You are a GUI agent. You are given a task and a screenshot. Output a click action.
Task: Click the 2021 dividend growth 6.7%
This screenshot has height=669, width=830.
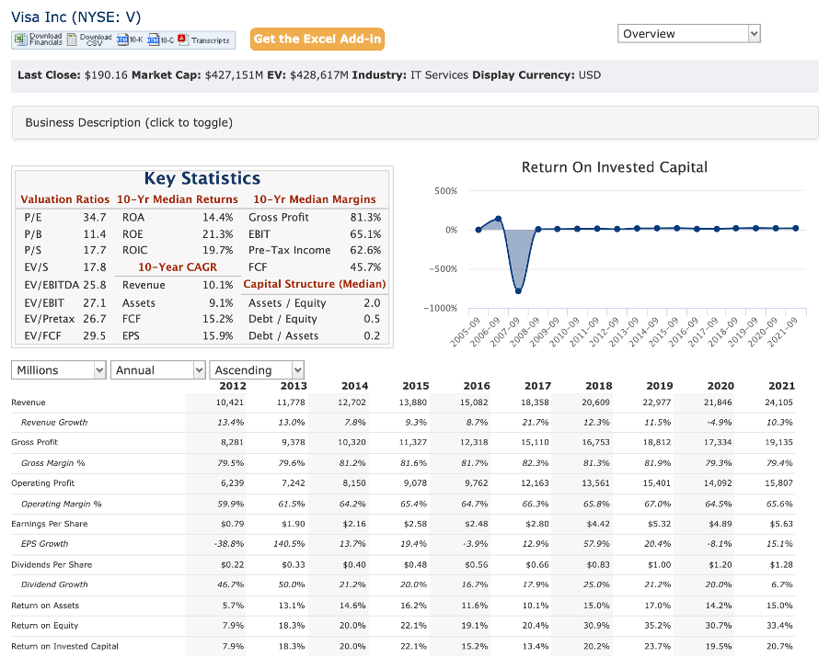[x=782, y=585]
